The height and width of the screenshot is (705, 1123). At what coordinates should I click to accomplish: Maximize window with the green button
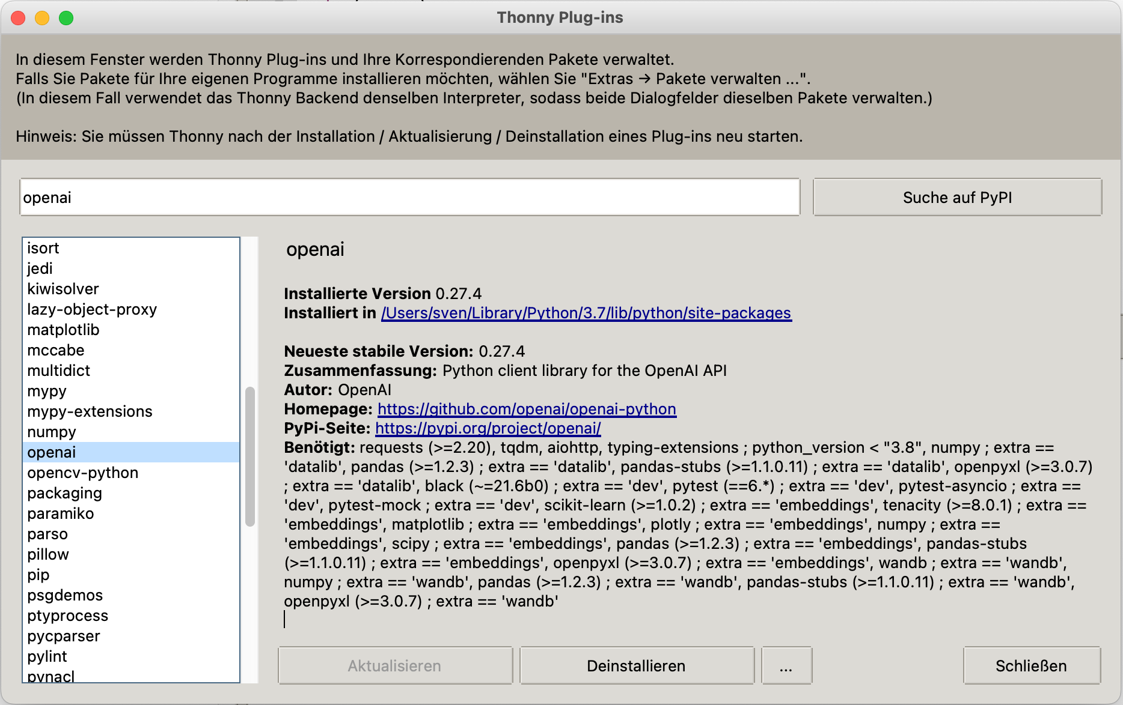click(x=66, y=18)
